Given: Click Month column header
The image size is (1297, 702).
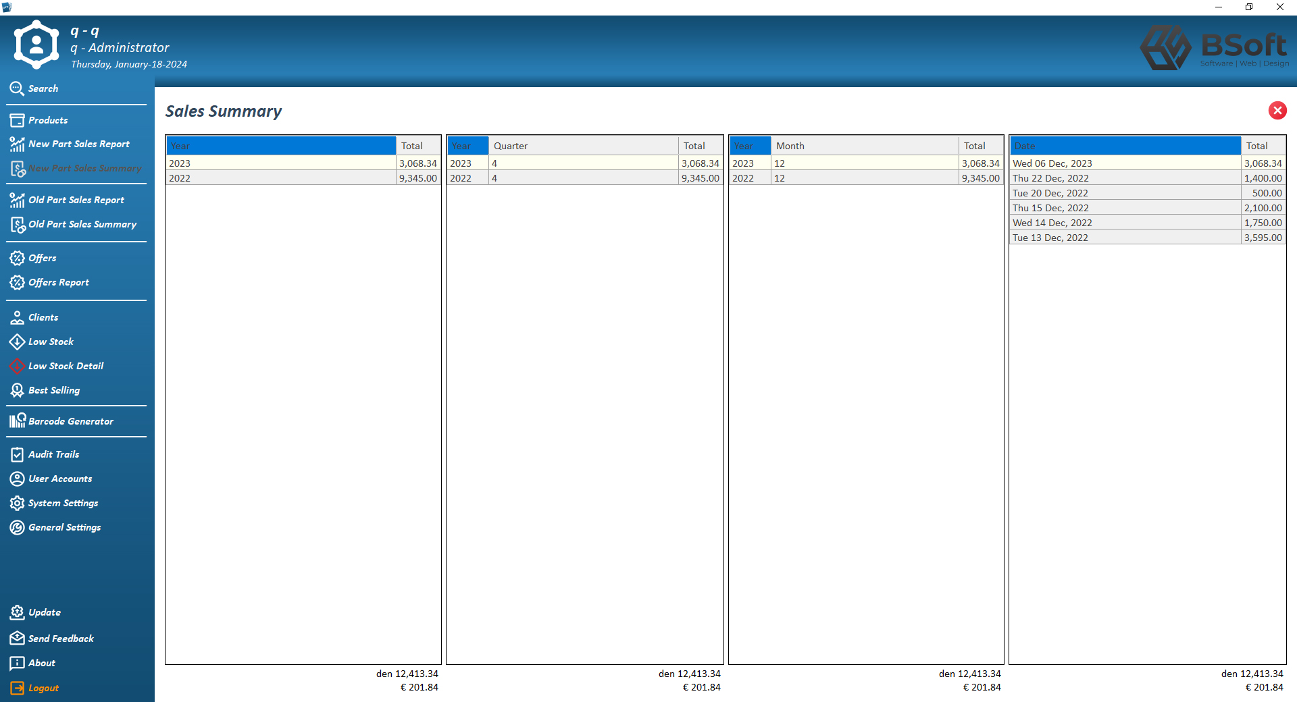Looking at the screenshot, I should 865,146.
